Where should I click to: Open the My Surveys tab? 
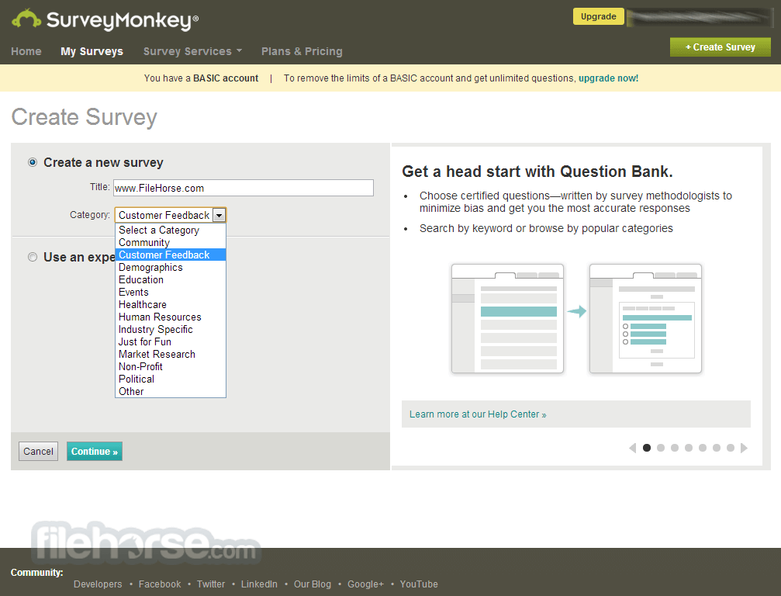pyautogui.click(x=92, y=51)
